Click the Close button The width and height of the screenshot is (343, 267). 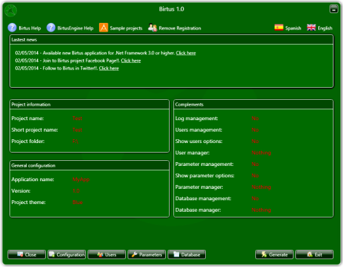tap(27, 254)
